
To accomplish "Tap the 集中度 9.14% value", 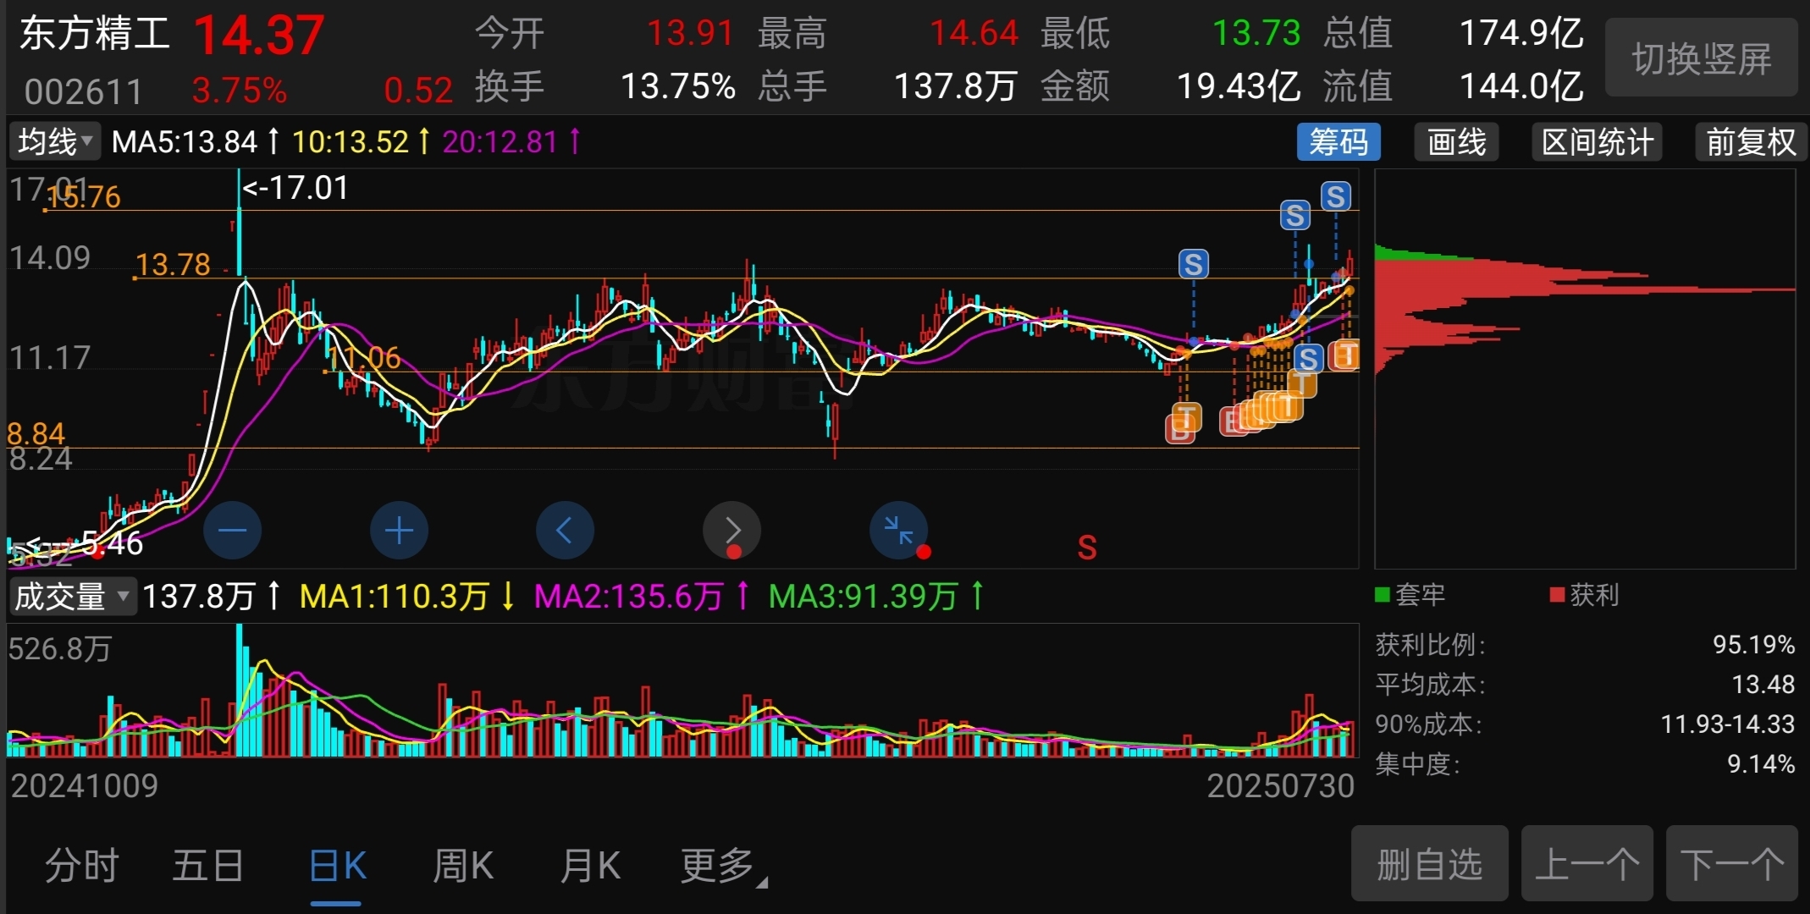I will (x=1761, y=764).
